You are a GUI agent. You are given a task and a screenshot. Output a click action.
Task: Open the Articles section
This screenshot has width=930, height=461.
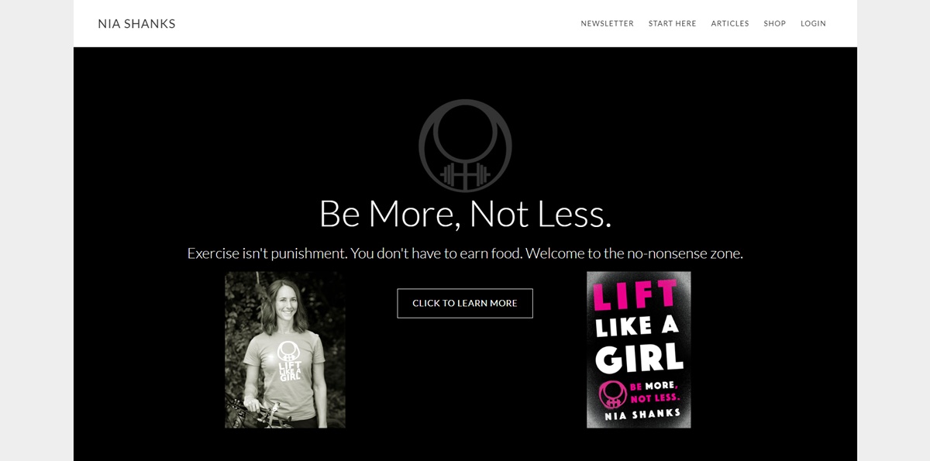click(730, 24)
